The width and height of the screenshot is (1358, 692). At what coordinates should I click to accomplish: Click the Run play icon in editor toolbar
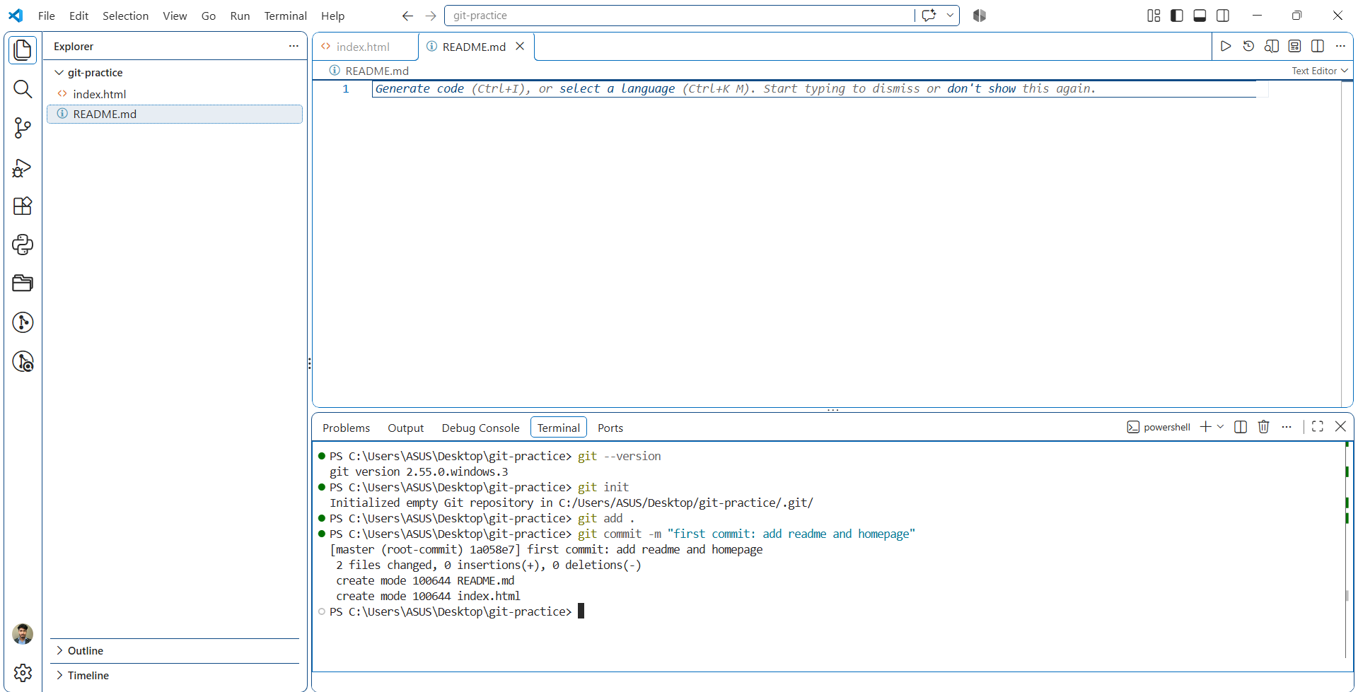1226,46
